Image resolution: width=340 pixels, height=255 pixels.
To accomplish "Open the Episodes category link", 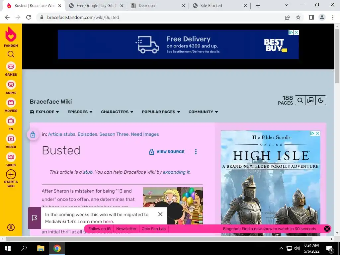I will click(x=87, y=134).
